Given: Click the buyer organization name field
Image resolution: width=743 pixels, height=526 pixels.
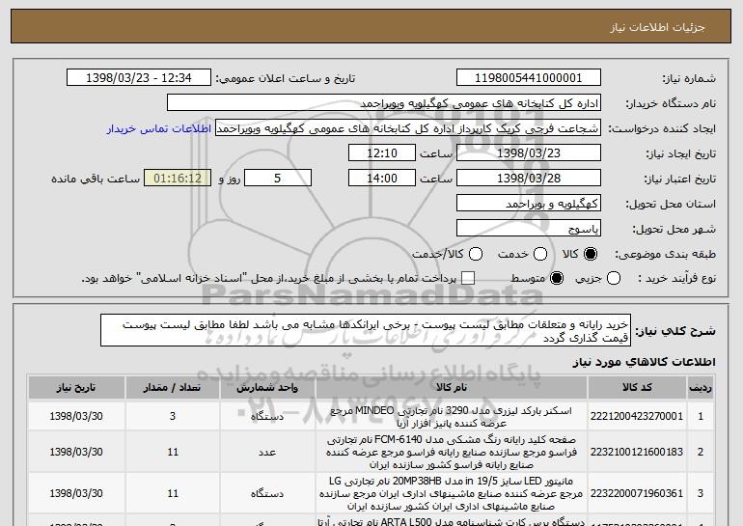Looking at the screenshot, I should pos(384,103).
